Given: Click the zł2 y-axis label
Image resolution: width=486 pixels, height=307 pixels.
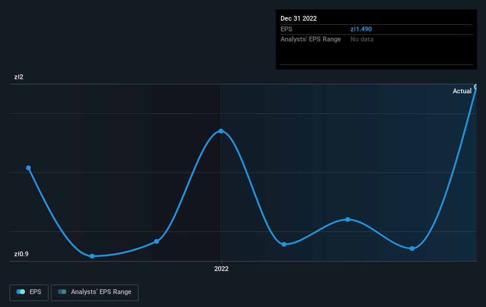Looking at the screenshot, I should point(18,77).
